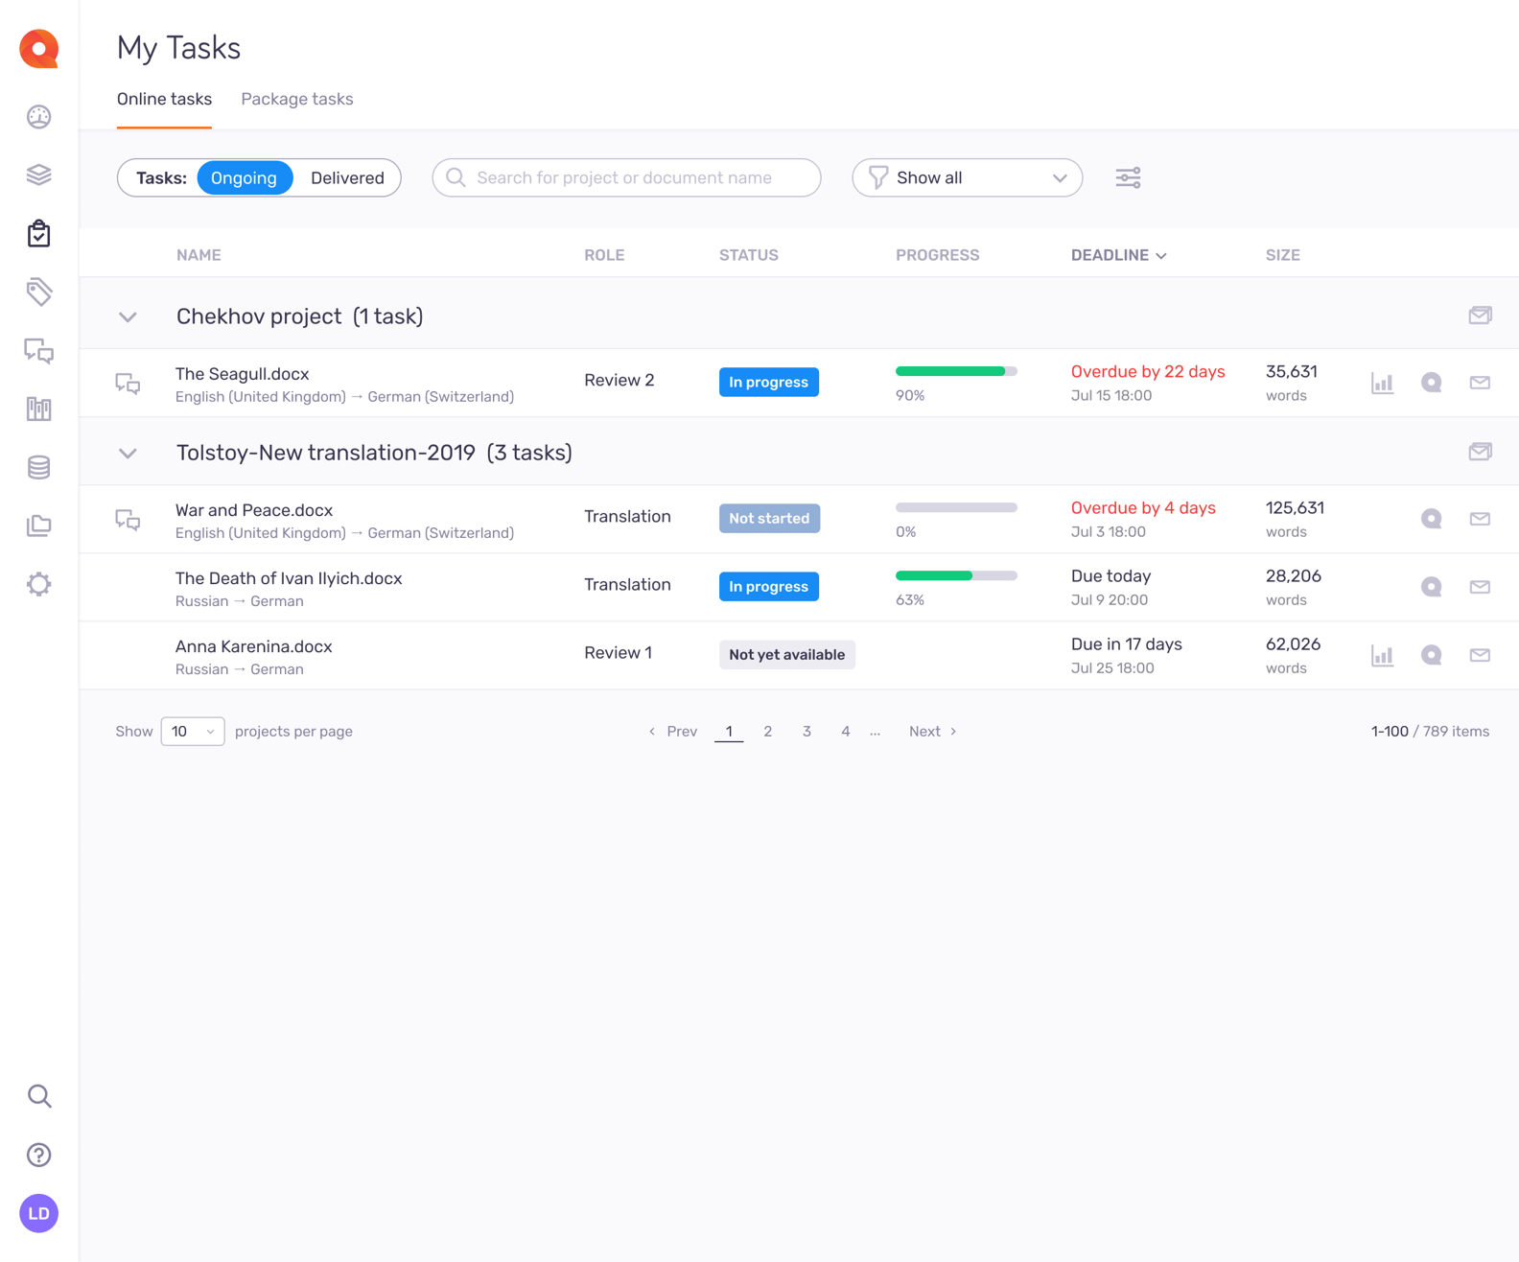The width and height of the screenshot is (1519, 1262).
Task: Click mail icon for War and Peace.docx
Action: coord(1480,519)
